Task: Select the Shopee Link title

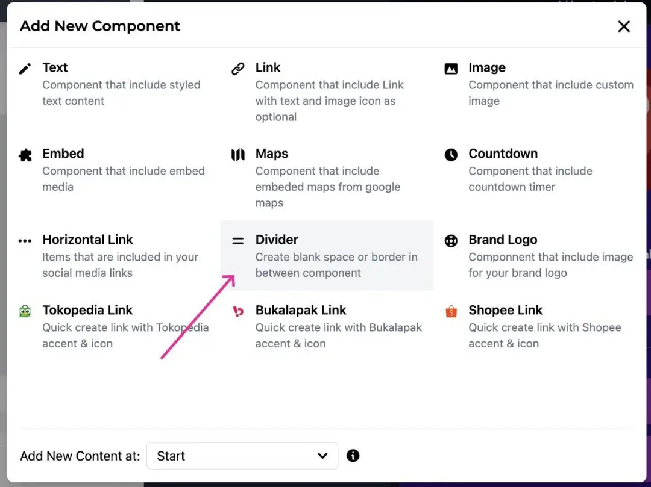Action: pos(505,310)
